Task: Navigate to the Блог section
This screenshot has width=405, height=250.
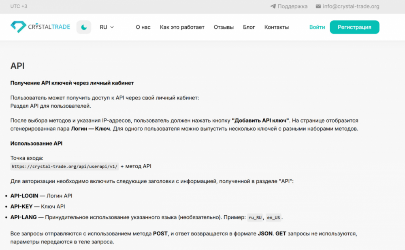Action: coord(249,27)
